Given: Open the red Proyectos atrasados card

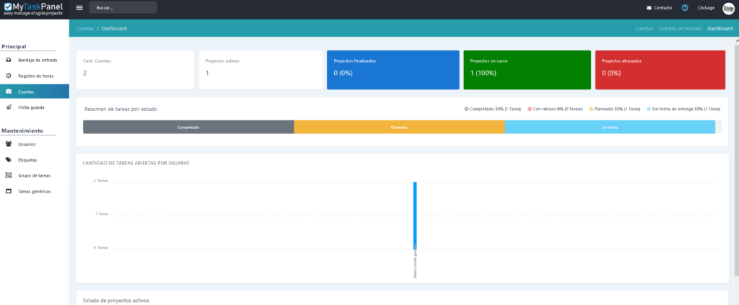Looking at the screenshot, I should (660, 70).
